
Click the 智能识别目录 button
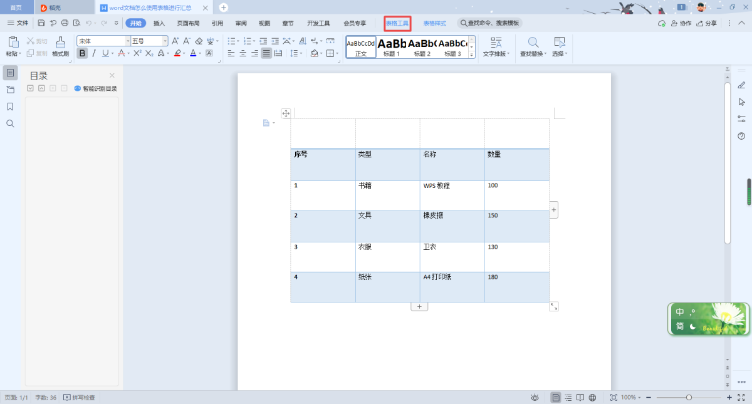[95, 88]
